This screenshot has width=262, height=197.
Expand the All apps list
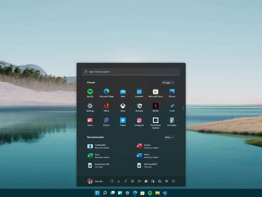pyautogui.click(x=167, y=82)
